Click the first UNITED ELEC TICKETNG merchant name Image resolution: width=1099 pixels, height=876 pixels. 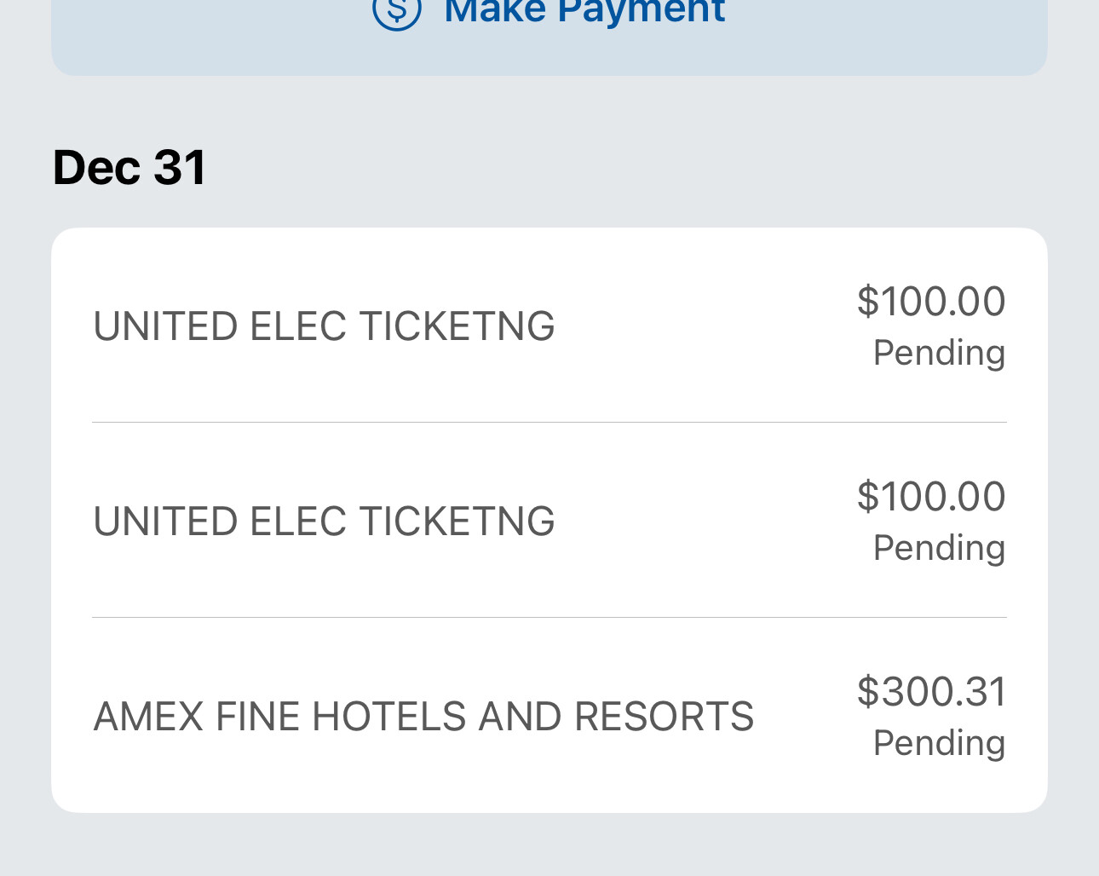(x=324, y=326)
